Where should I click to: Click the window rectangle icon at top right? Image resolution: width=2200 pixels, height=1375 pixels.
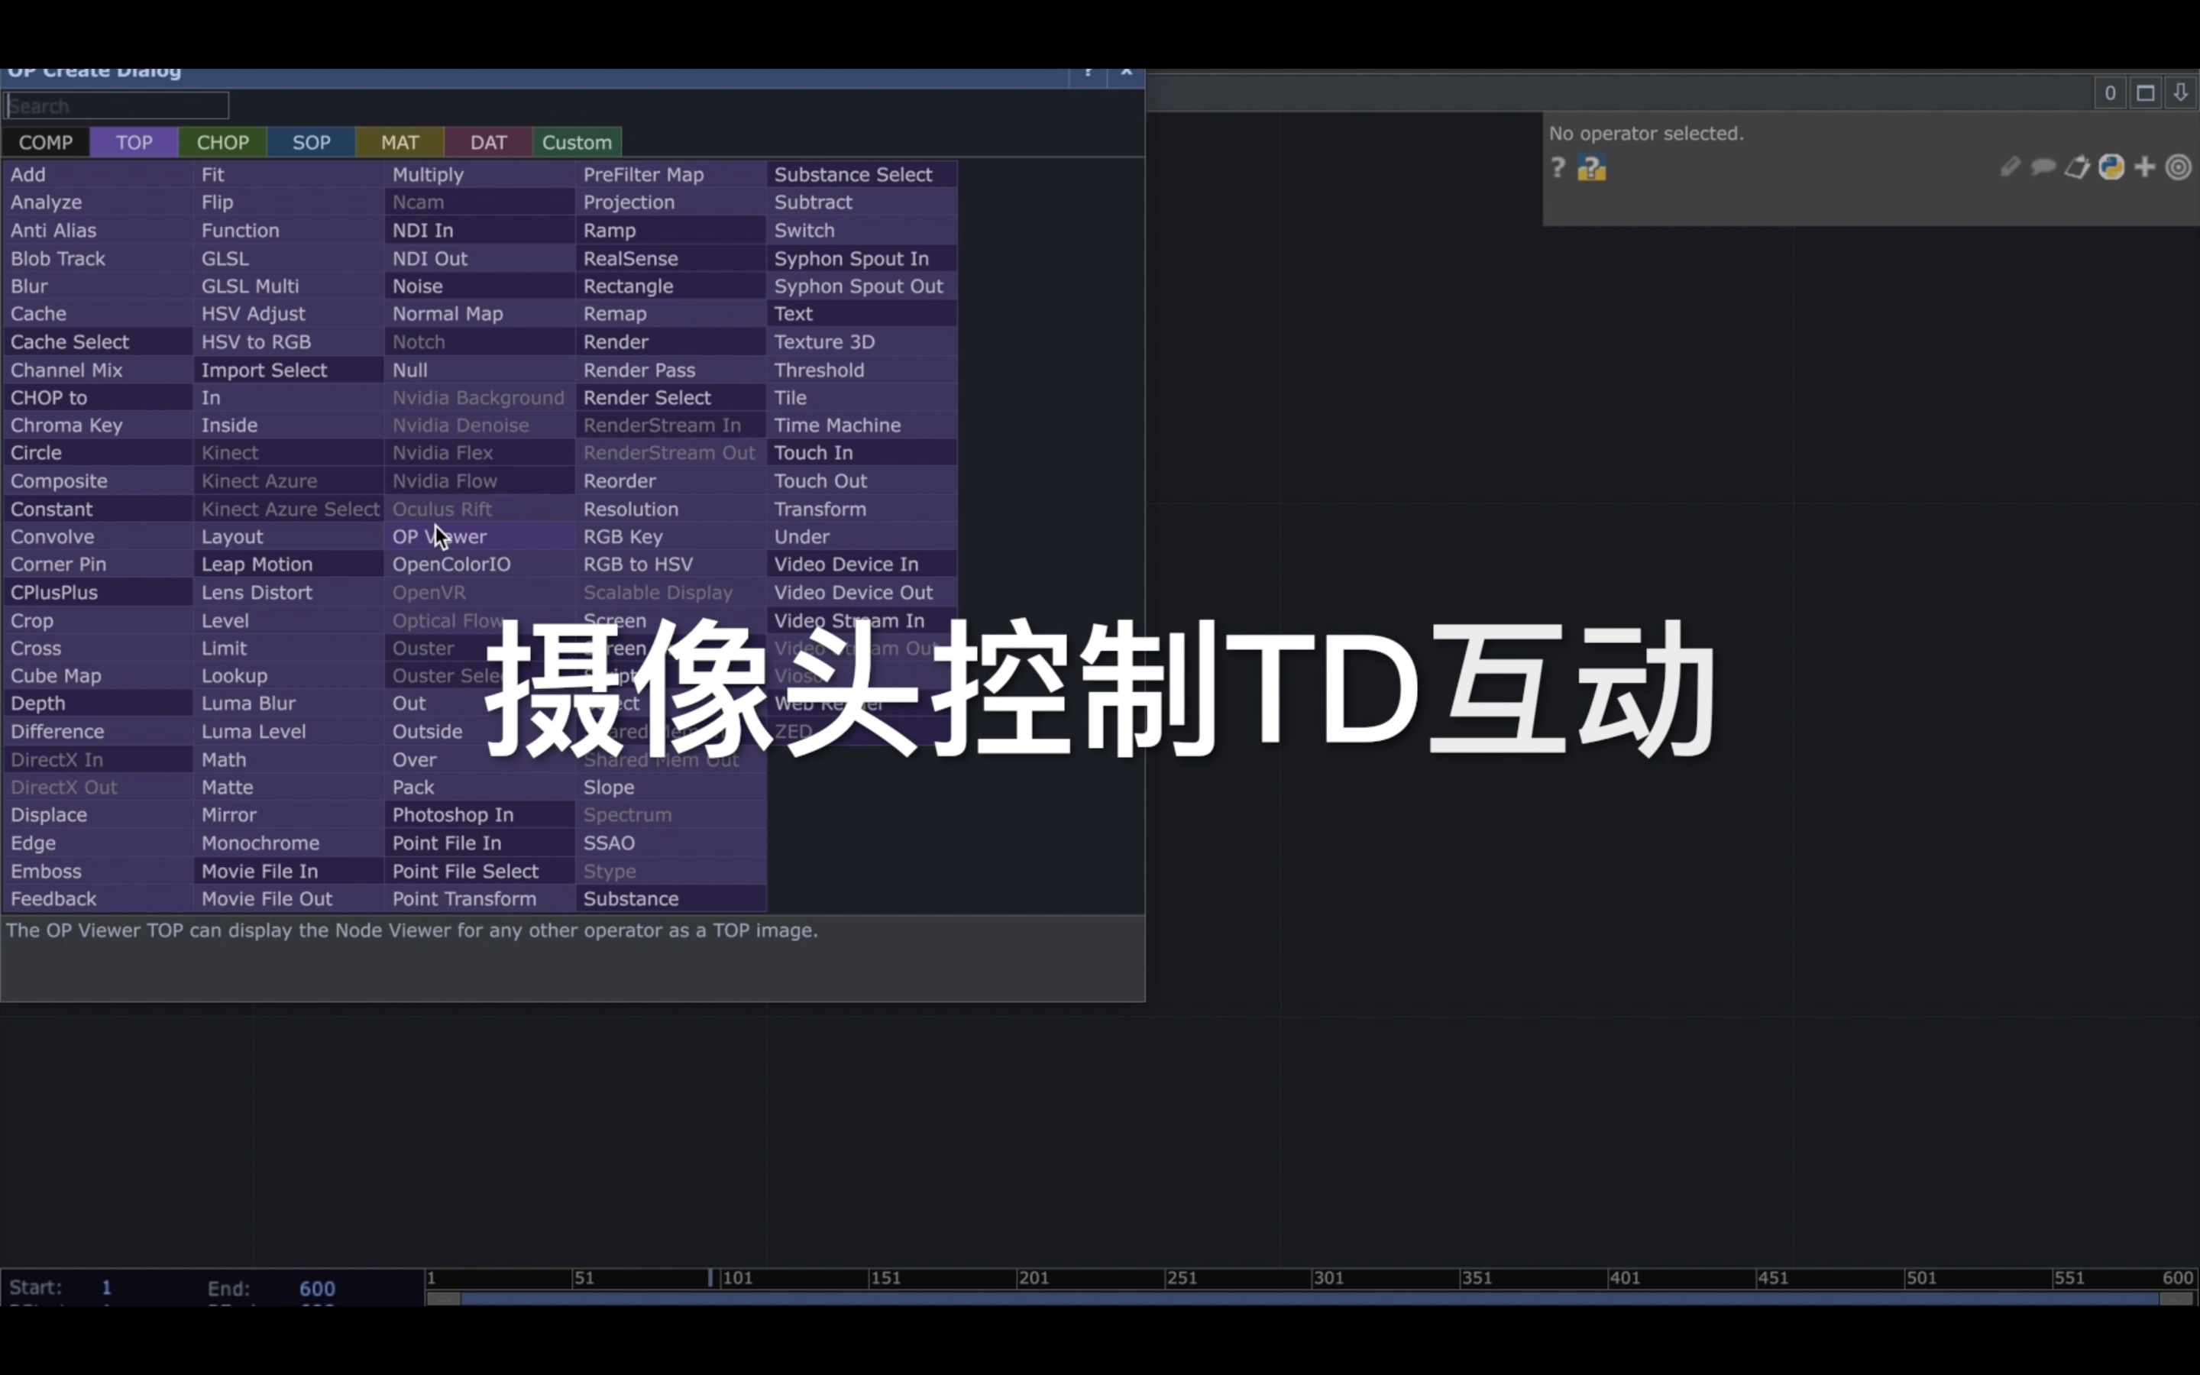[x=2146, y=92]
